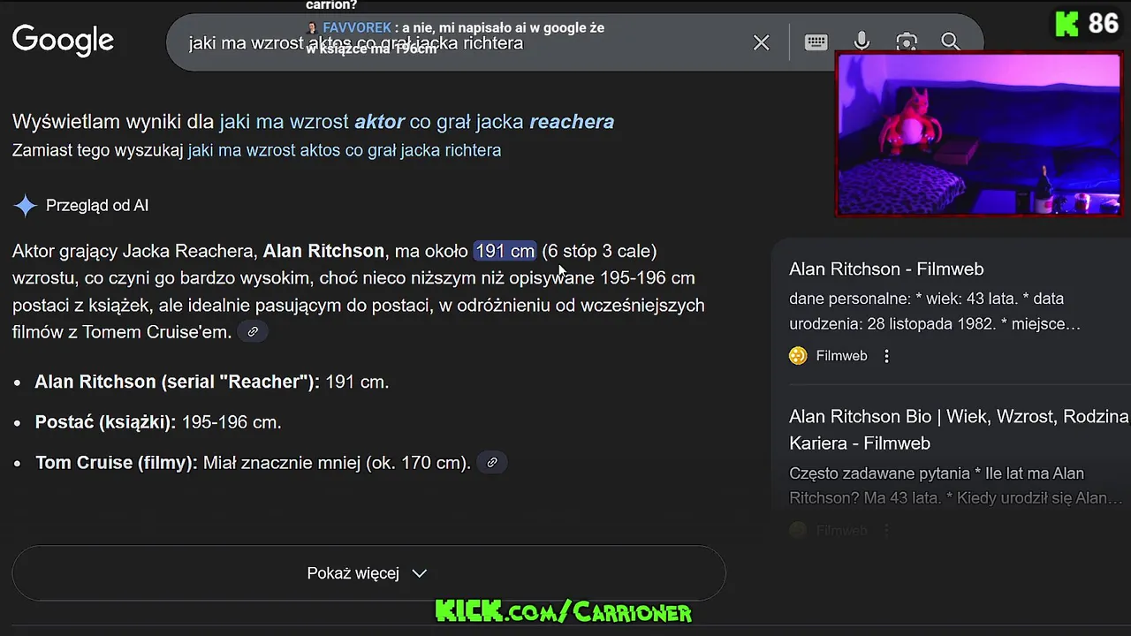The height and width of the screenshot is (636, 1131).
Task: Open source link icon after Tom Cruise'em
Action: tap(253, 332)
